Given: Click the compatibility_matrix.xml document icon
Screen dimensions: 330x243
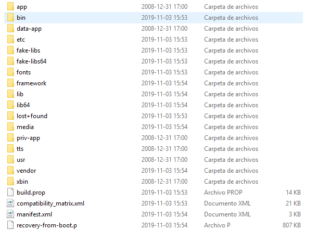Looking at the screenshot, I should tap(10, 203).
